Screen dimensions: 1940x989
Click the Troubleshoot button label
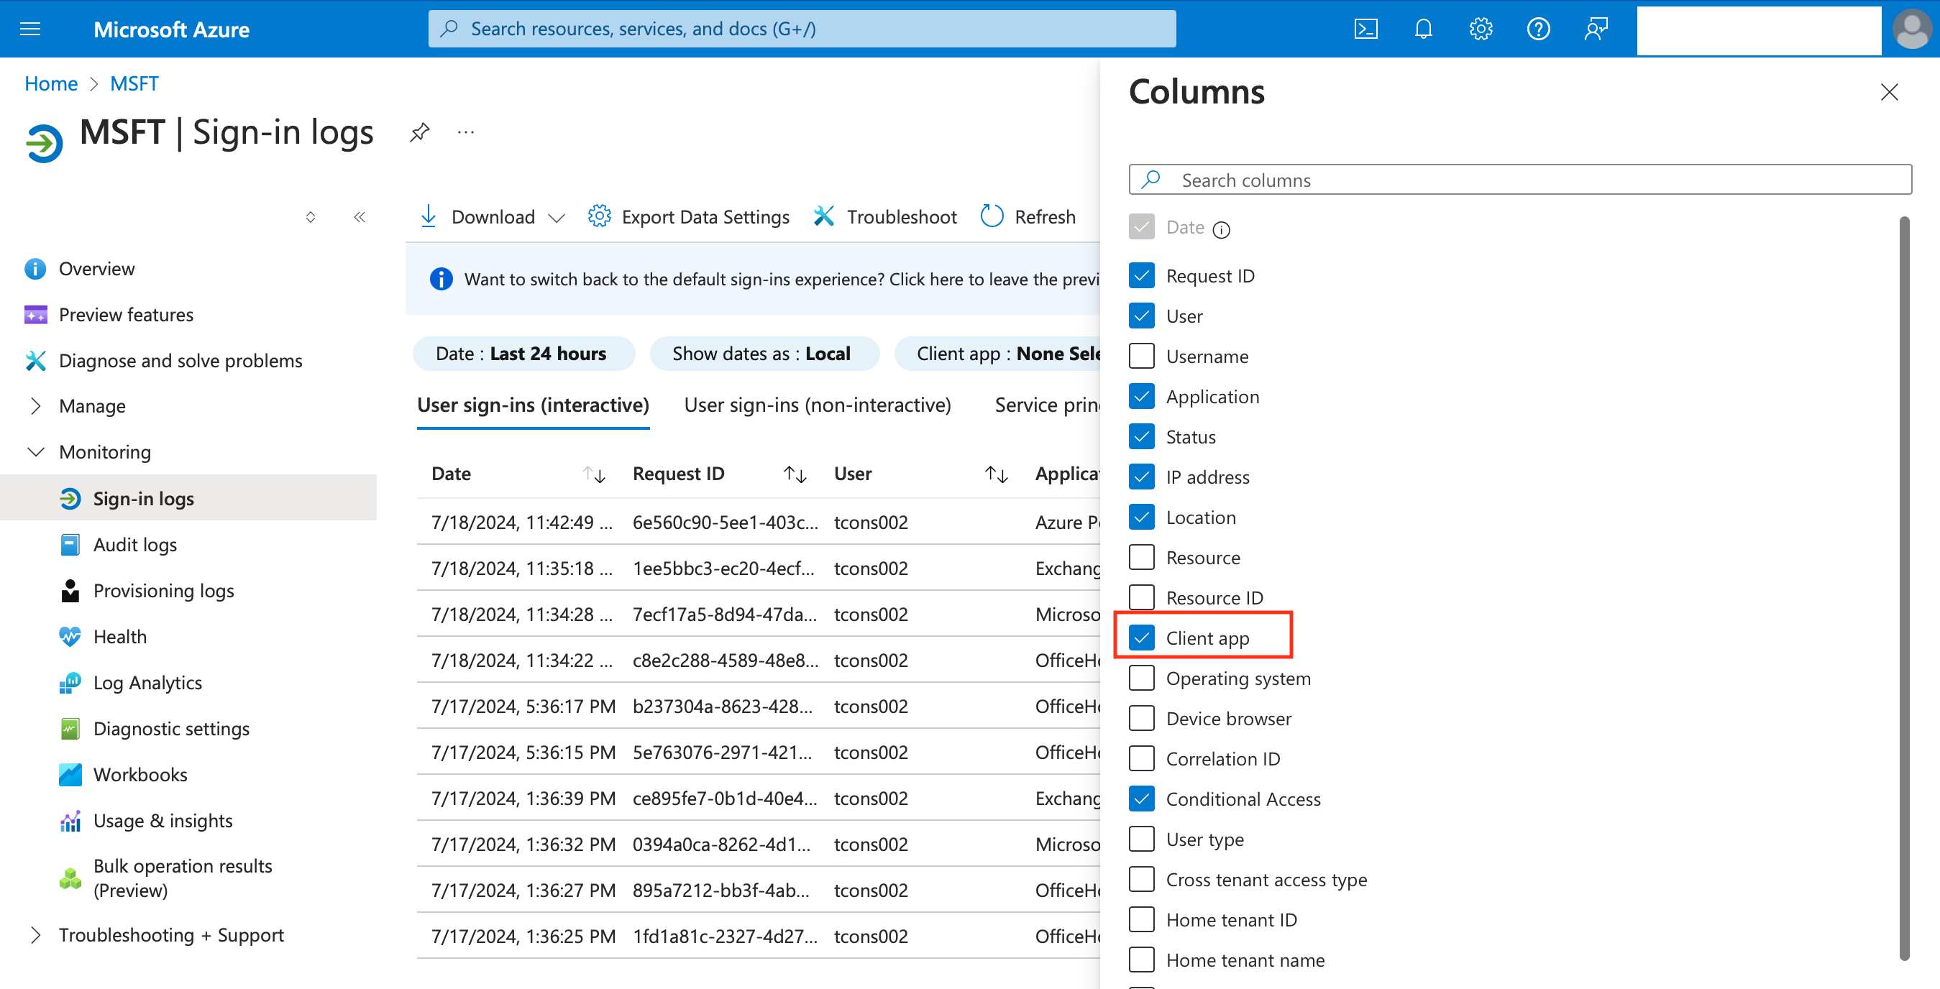pyautogui.click(x=902, y=217)
